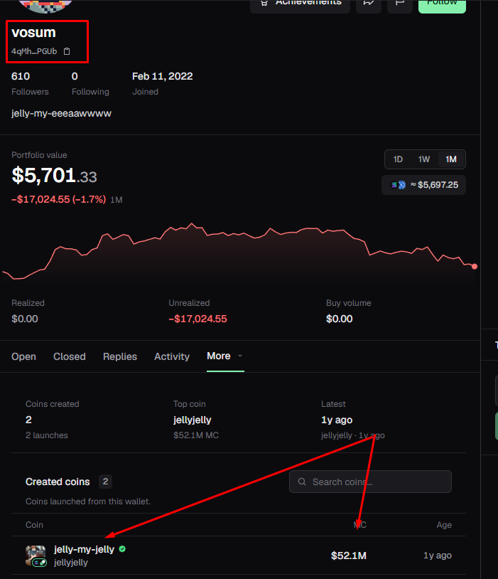Click the vosum username heading
Screen dimensions: 498x579
33,33
